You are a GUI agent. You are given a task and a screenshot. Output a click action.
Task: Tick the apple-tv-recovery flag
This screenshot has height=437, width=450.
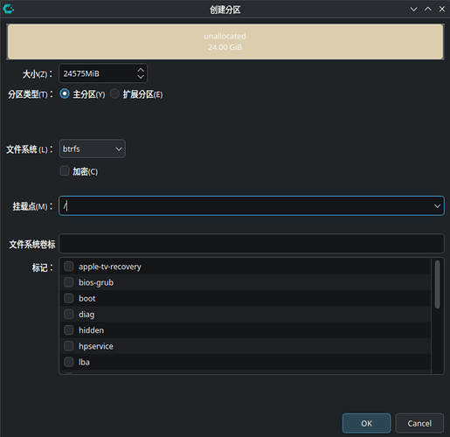click(x=69, y=267)
